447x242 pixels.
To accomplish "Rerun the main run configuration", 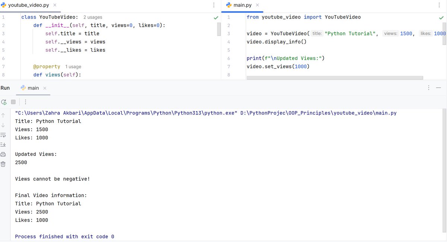I will click(x=4, y=102).
